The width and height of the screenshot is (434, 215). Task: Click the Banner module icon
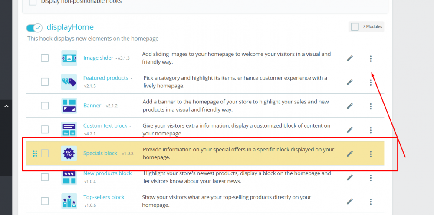pyautogui.click(x=69, y=106)
